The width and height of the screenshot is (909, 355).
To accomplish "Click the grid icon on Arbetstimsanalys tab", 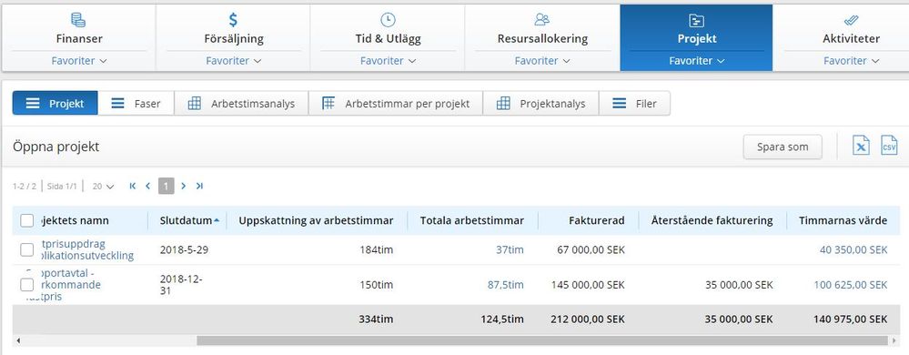I will click(195, 104).
